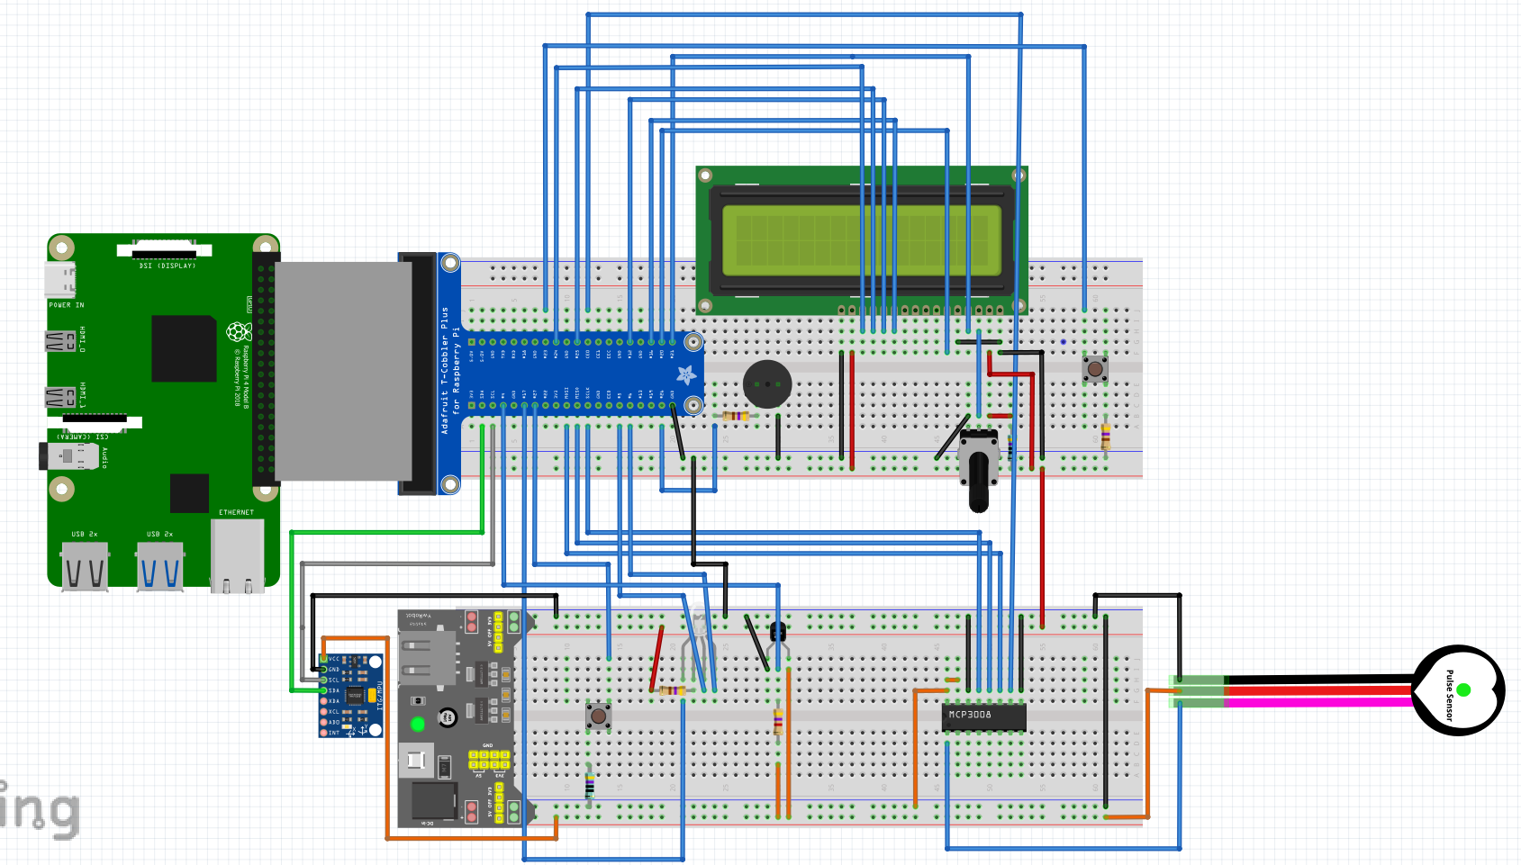Select the blue USB 2x port on Pi
This screenshot has height=865, width=1521.
click(160, 566)
